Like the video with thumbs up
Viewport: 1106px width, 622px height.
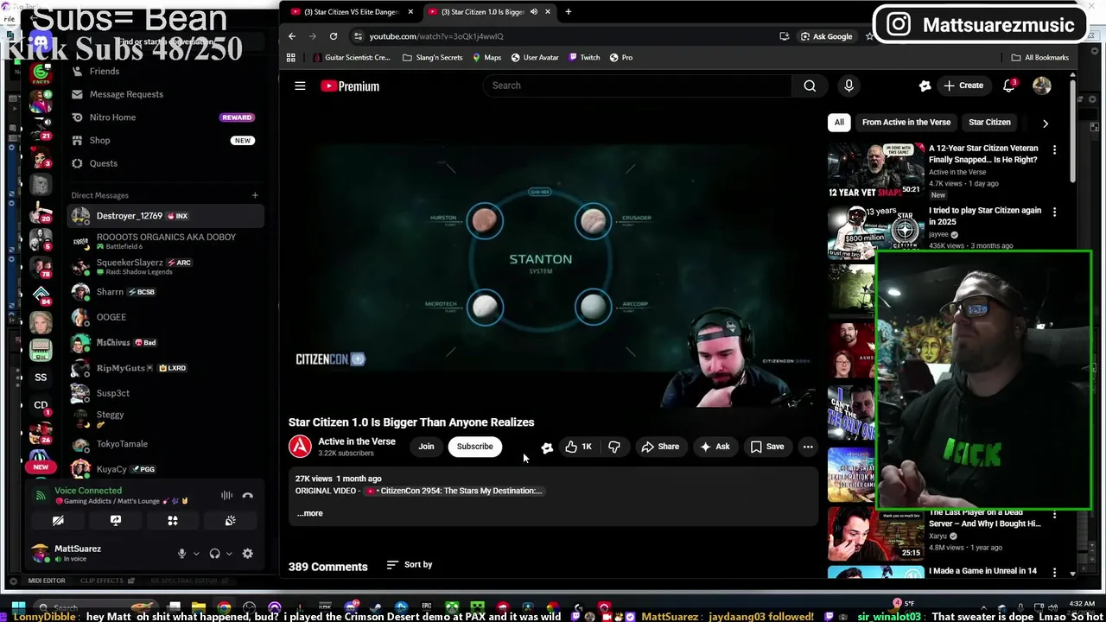tap(579, 447)
